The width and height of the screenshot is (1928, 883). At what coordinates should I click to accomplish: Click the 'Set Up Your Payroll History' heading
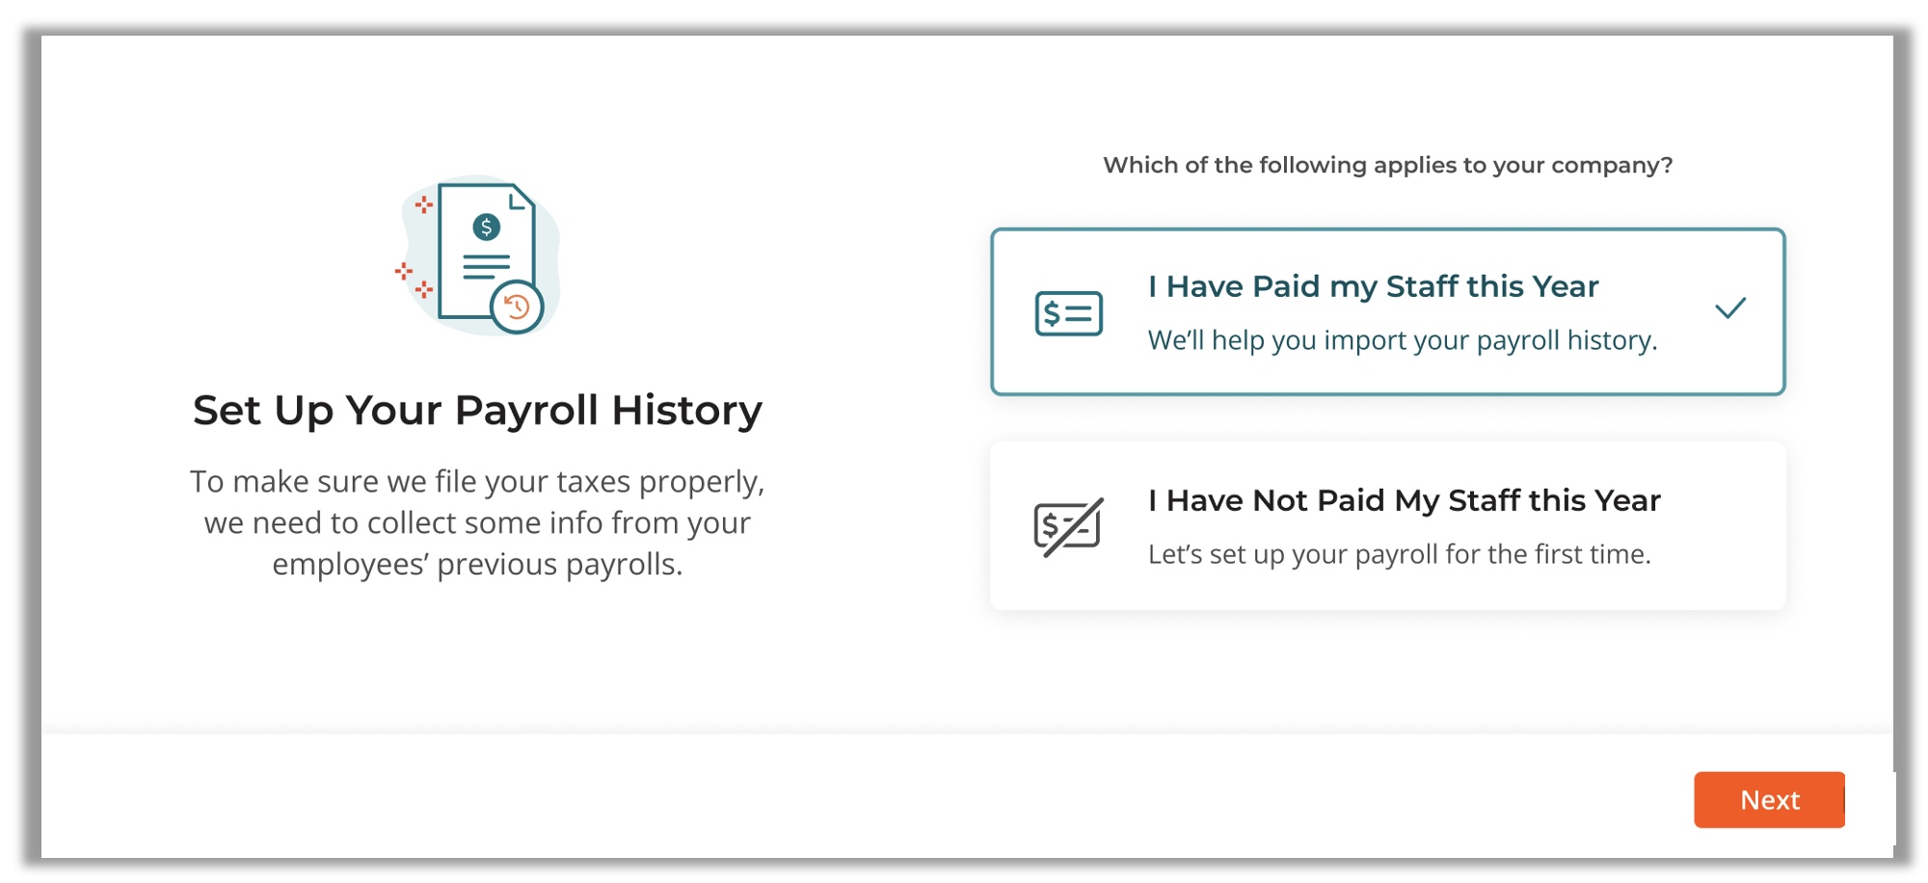point(477,411)
